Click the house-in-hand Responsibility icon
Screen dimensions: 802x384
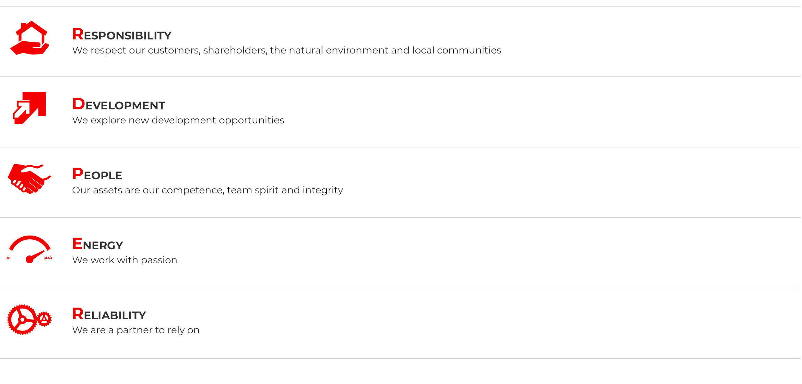[x=30, y=38]
